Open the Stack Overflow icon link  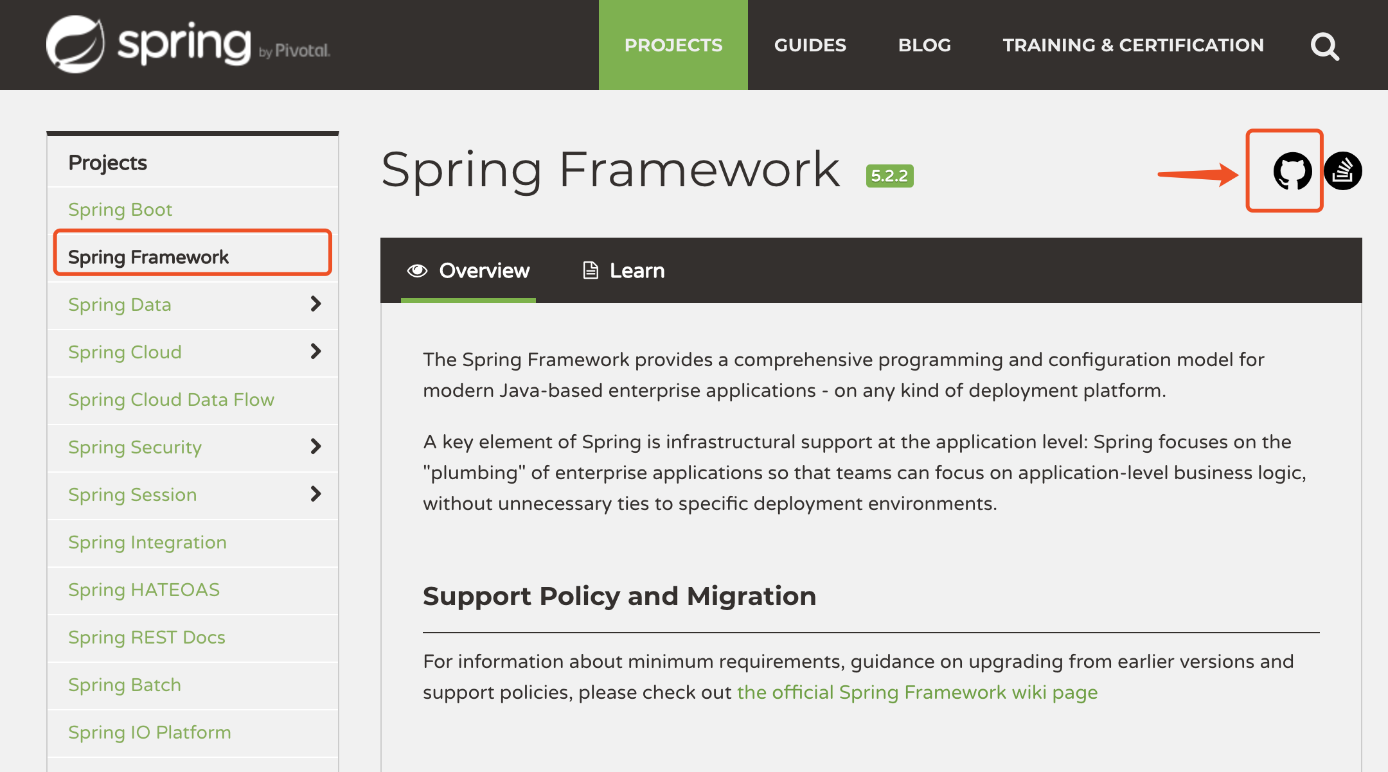(x=1343, y=171)
